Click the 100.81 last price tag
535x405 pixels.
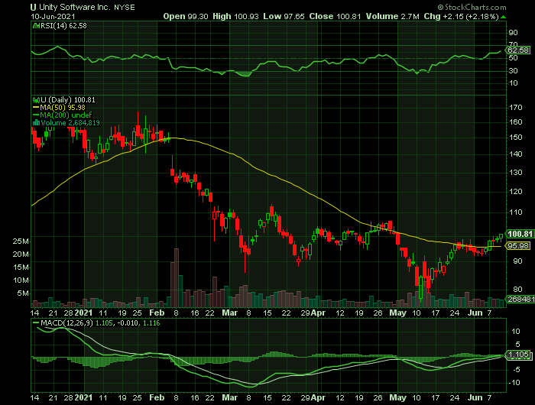(x=519, y=234)
